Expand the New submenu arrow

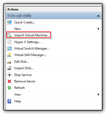pos(98,29)
